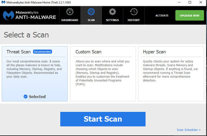Select the Scan target icon
The height and width of the screenshot is (136, 207).
pyautogui.click(x=91, y=12)
